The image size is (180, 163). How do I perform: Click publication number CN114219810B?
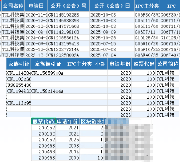(69, 32)
